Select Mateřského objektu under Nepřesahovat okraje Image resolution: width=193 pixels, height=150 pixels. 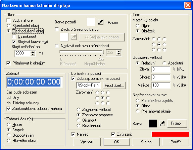click(x=137, y=101)
